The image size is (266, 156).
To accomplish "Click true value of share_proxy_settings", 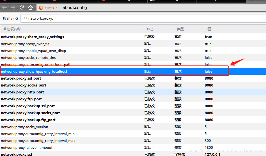I will click(x=208, y=37).
